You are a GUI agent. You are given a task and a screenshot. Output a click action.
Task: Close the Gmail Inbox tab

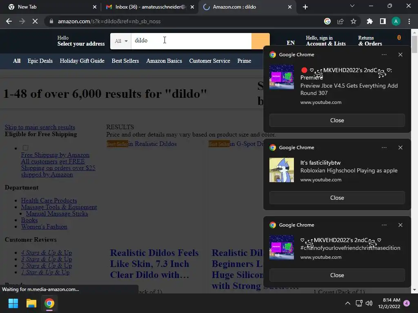coord(192,7)
